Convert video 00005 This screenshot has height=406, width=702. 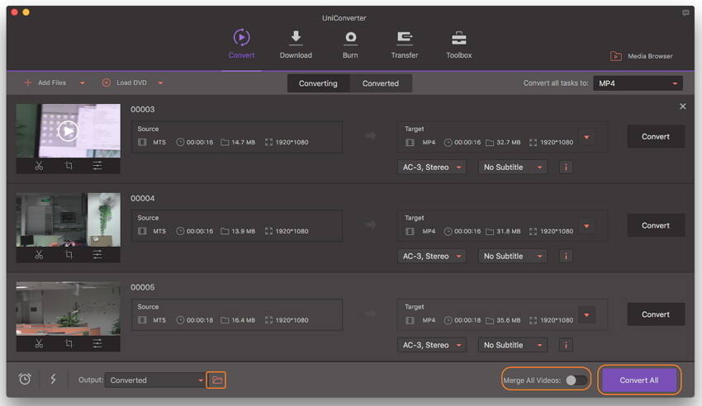tap(656, 314)
